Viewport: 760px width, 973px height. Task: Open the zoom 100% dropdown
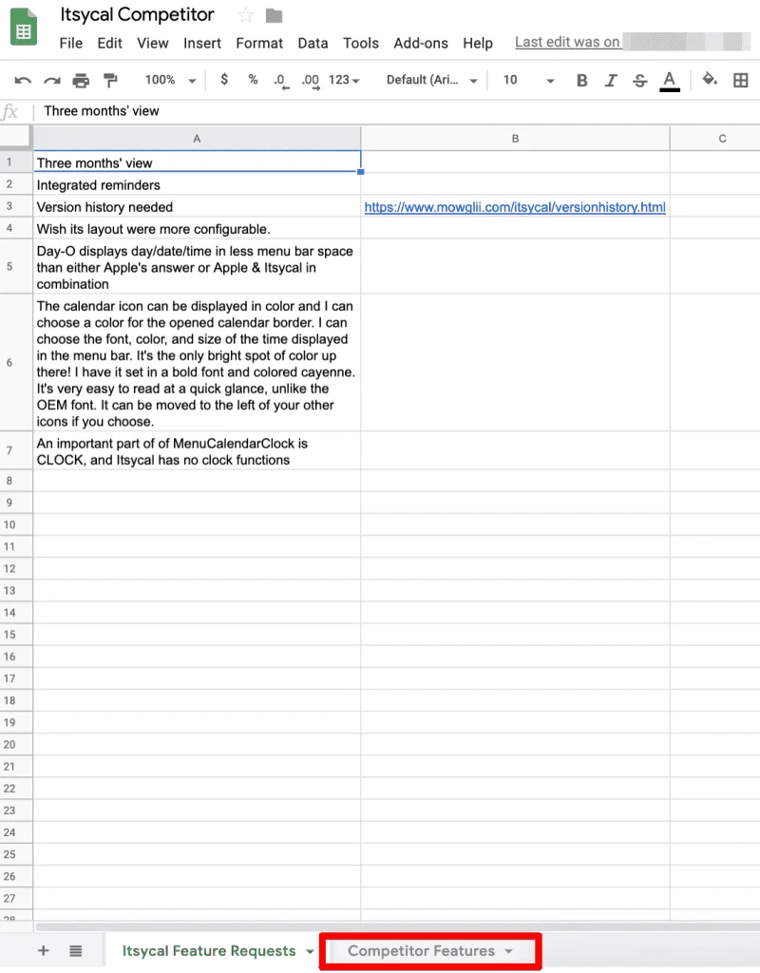(x=171, y=80)
